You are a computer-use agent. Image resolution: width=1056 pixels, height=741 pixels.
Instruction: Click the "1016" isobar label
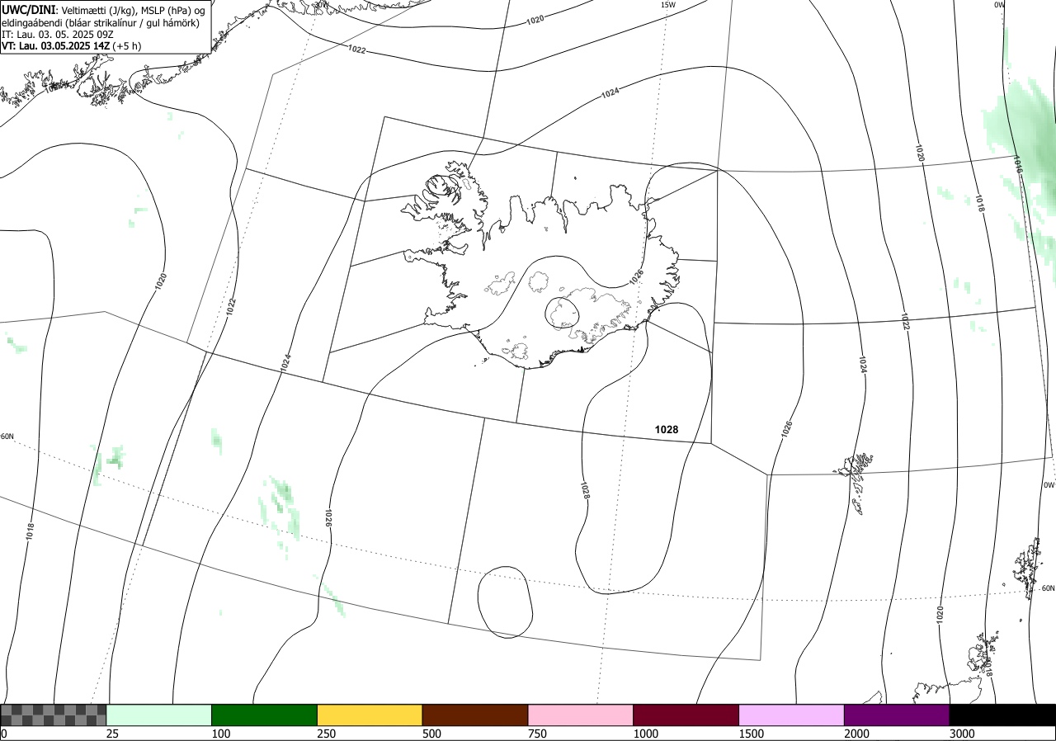pos(1020,165)
